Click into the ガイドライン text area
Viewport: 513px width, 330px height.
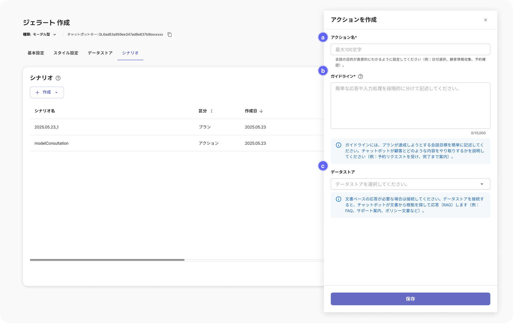410,105
